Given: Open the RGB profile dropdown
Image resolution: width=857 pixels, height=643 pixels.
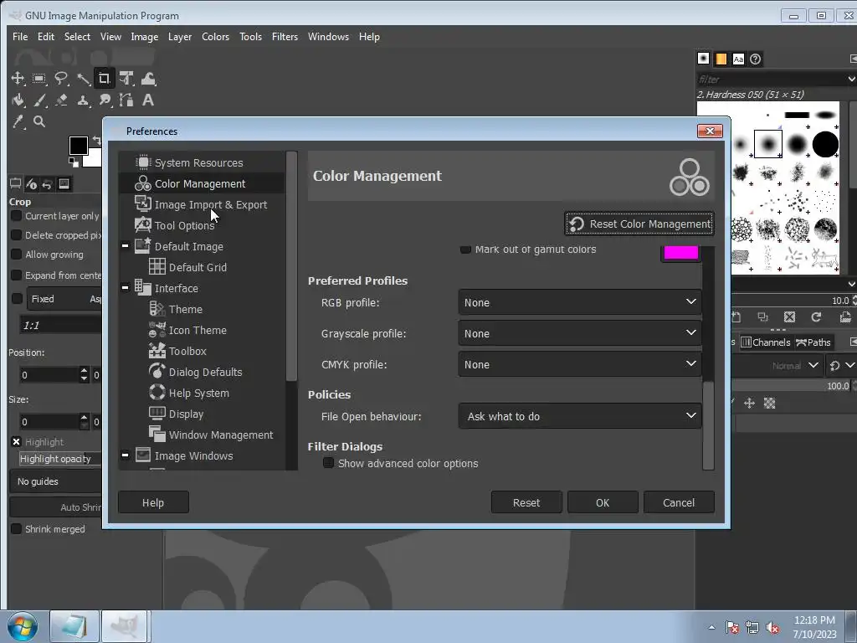Looking at the screenshot, I should [x=580, y=302].
